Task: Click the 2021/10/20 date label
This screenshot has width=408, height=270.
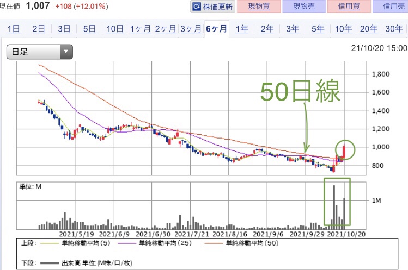Action: (x=346, y=234)
